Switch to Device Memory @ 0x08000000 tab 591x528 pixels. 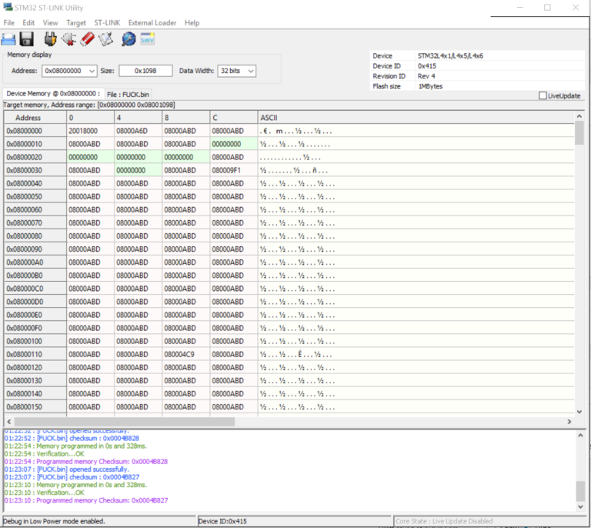coord(53,93)
